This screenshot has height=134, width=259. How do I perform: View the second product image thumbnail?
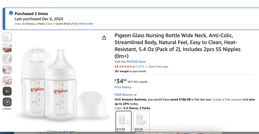(x=7, y=48)
